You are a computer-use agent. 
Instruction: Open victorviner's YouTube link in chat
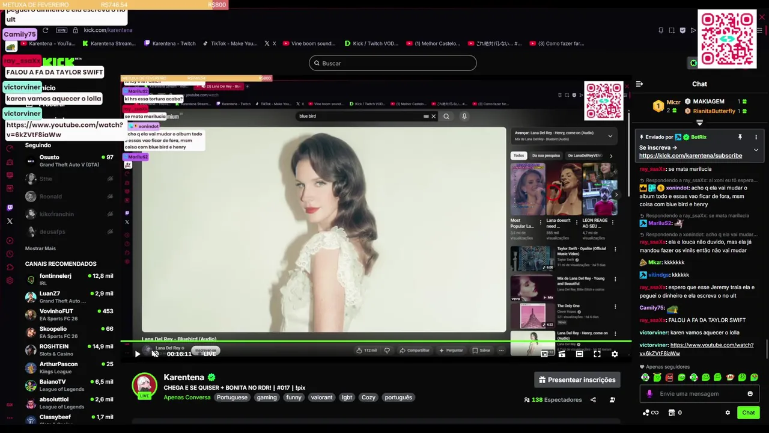[x=696, y=349]
